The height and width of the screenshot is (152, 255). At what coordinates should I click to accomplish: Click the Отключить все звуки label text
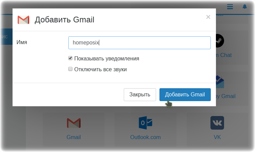(x=101, y=69)
